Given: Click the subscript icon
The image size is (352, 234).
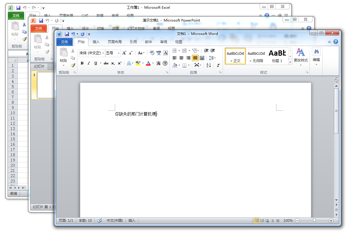Looking at the screenshot, I should coord(112,63).
